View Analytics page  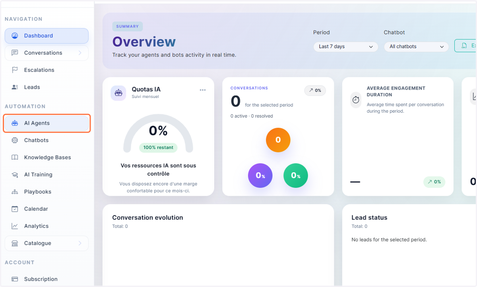pos(47,226)
